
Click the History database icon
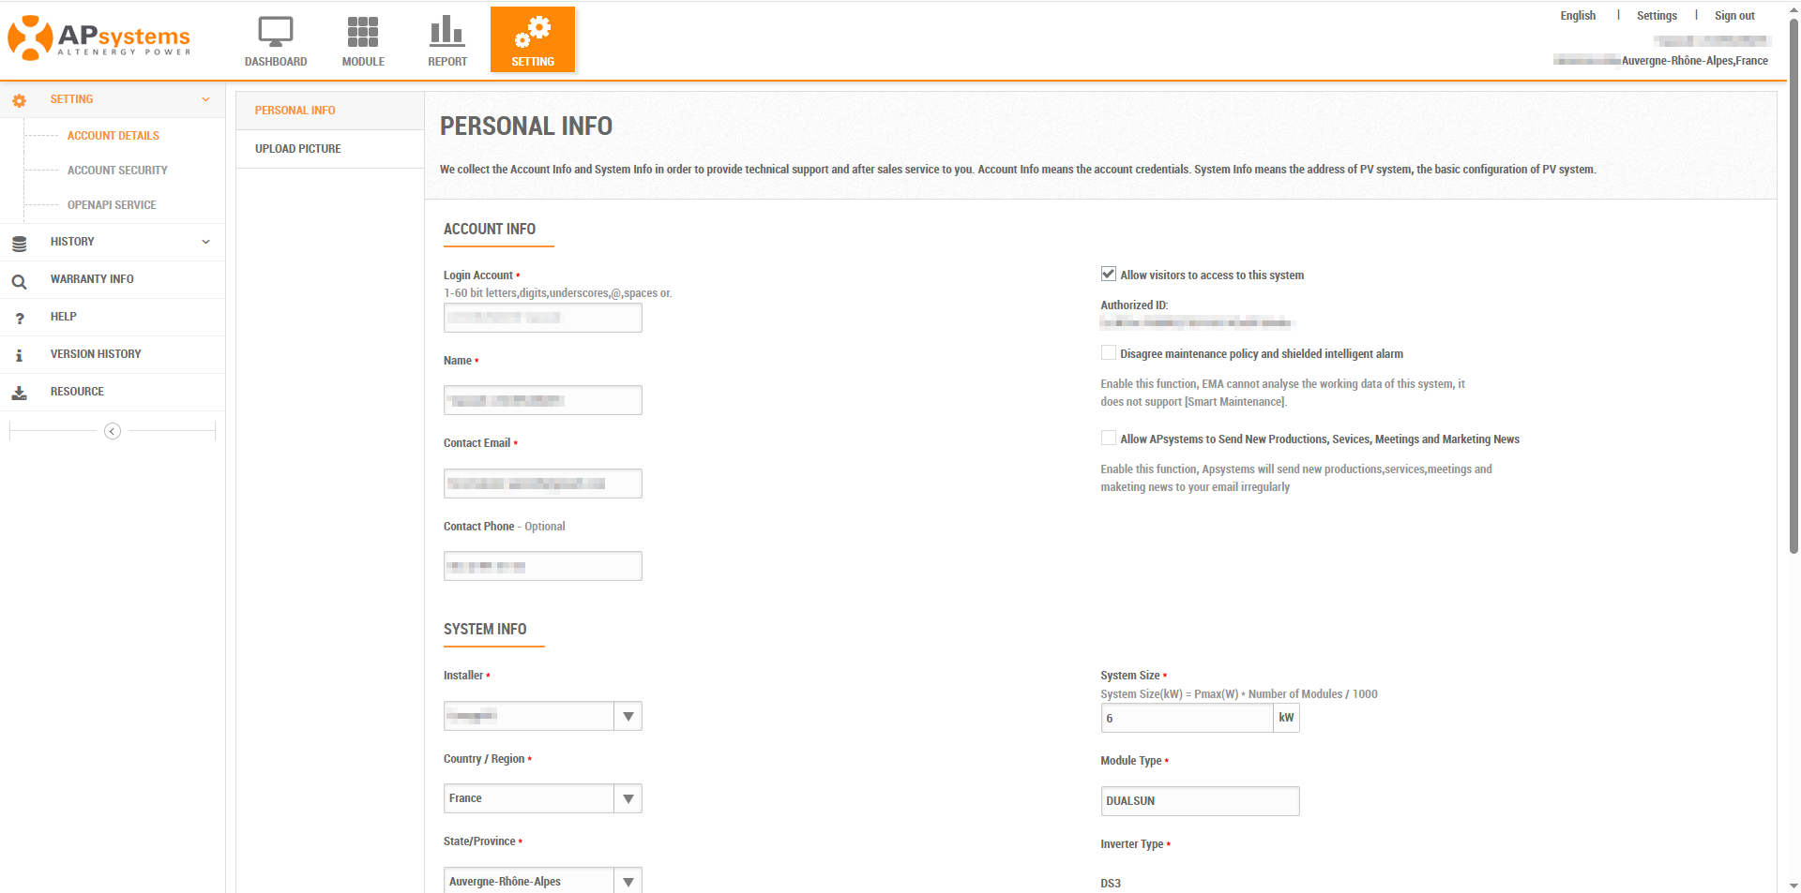coord(19,243)
